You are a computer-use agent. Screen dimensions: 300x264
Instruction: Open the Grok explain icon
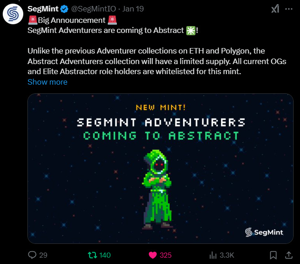coord(275,9)
